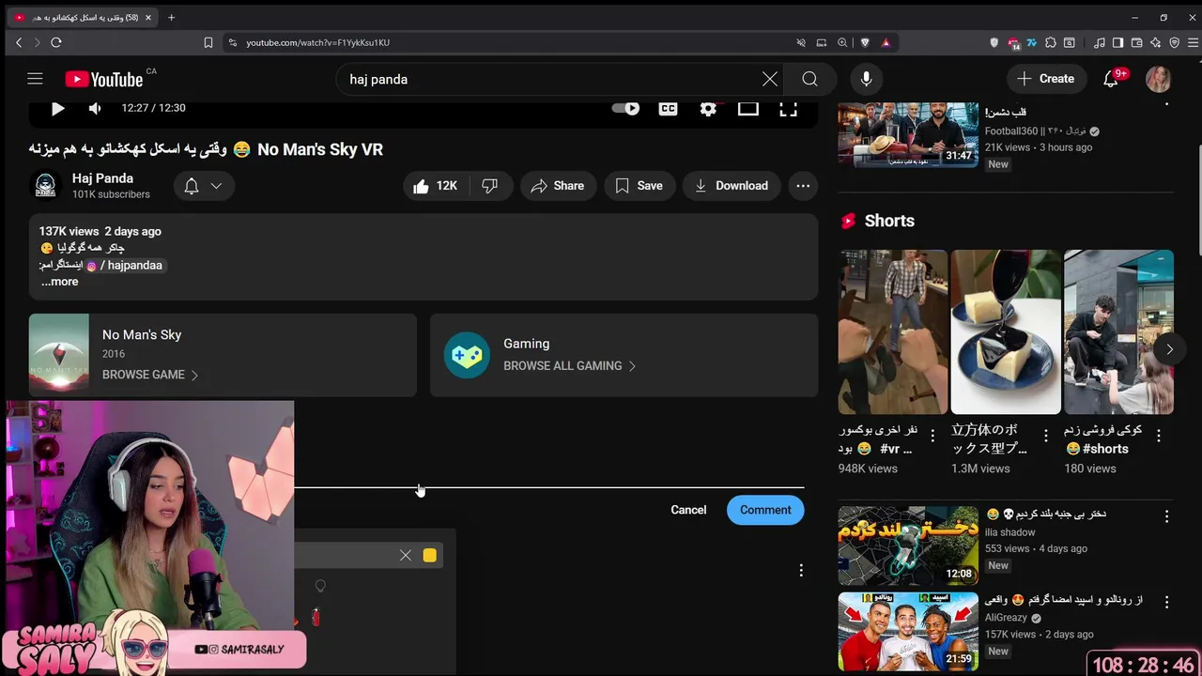
Task: Start voice search with the microphone
Action: click(866, 79)
